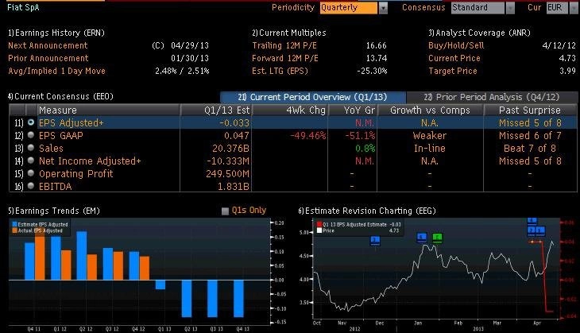Click the green event marker in January
Viewport: 580px width, 333px height.
tap(437, 238)
